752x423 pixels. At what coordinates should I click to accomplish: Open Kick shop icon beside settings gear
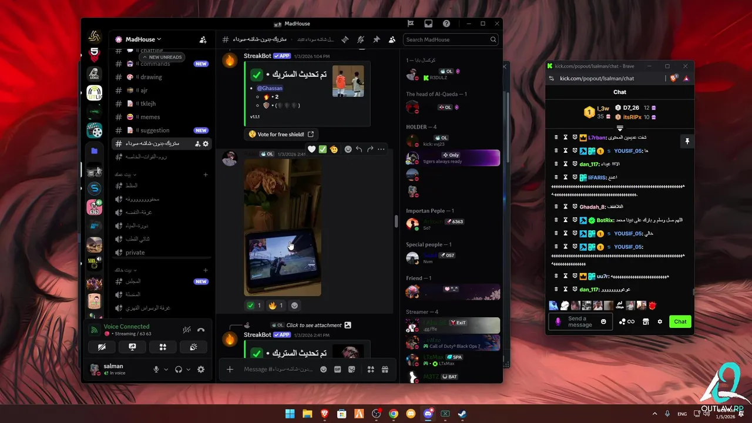(x=646, y=321)
